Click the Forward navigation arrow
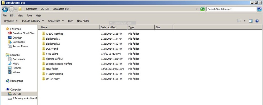Screen dimensions: 263x105 (11, 9)
